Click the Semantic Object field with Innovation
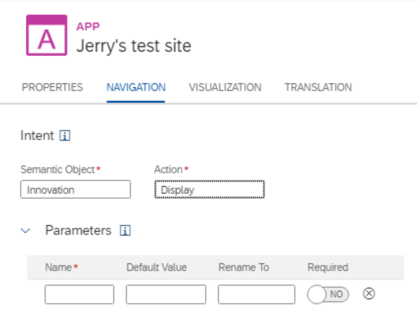417x315 pixels. coord(76,189)
